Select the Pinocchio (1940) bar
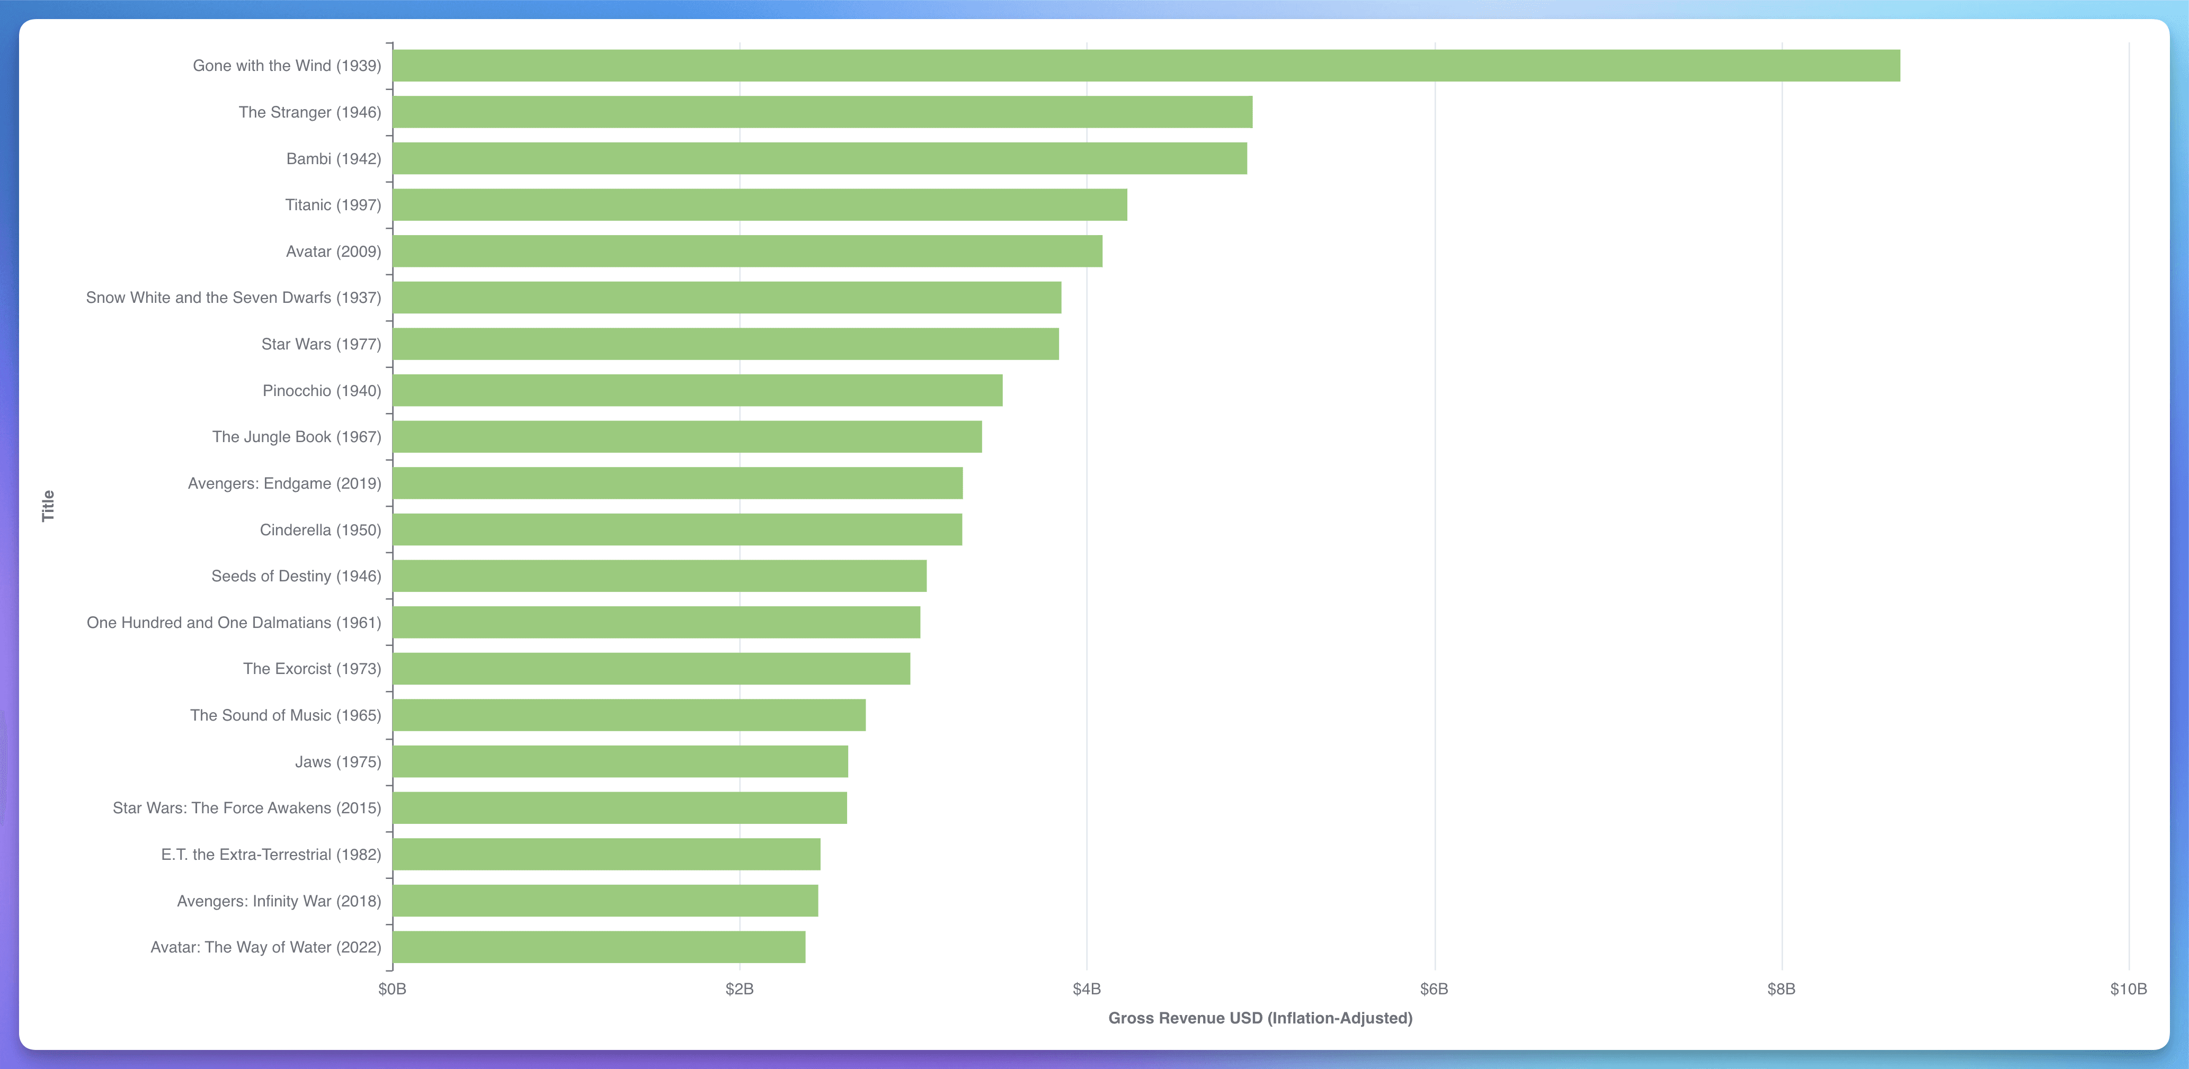2189x1069 pixels. pyautogui.click(x=698, y=391)
